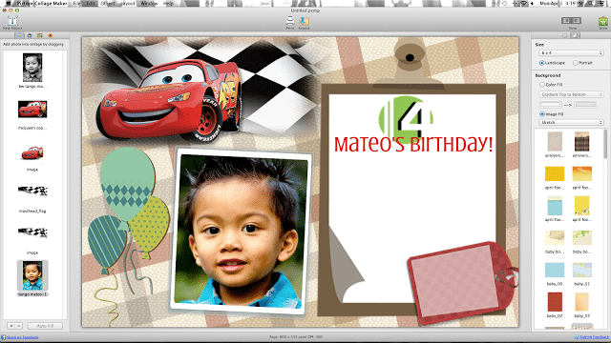Screen dimensions: 611x343
Task: Select the boy's framed photo on canvas
Action: coord(241,231)
